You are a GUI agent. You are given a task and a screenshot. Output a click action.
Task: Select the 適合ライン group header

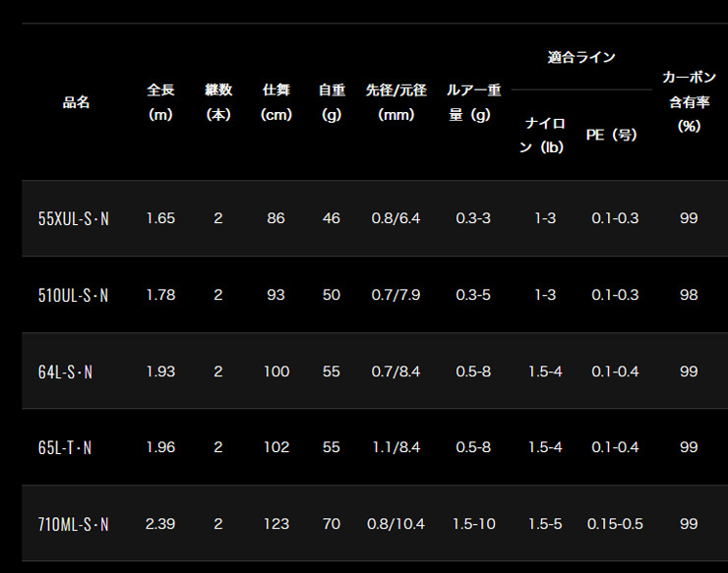(x=581, y=58)
